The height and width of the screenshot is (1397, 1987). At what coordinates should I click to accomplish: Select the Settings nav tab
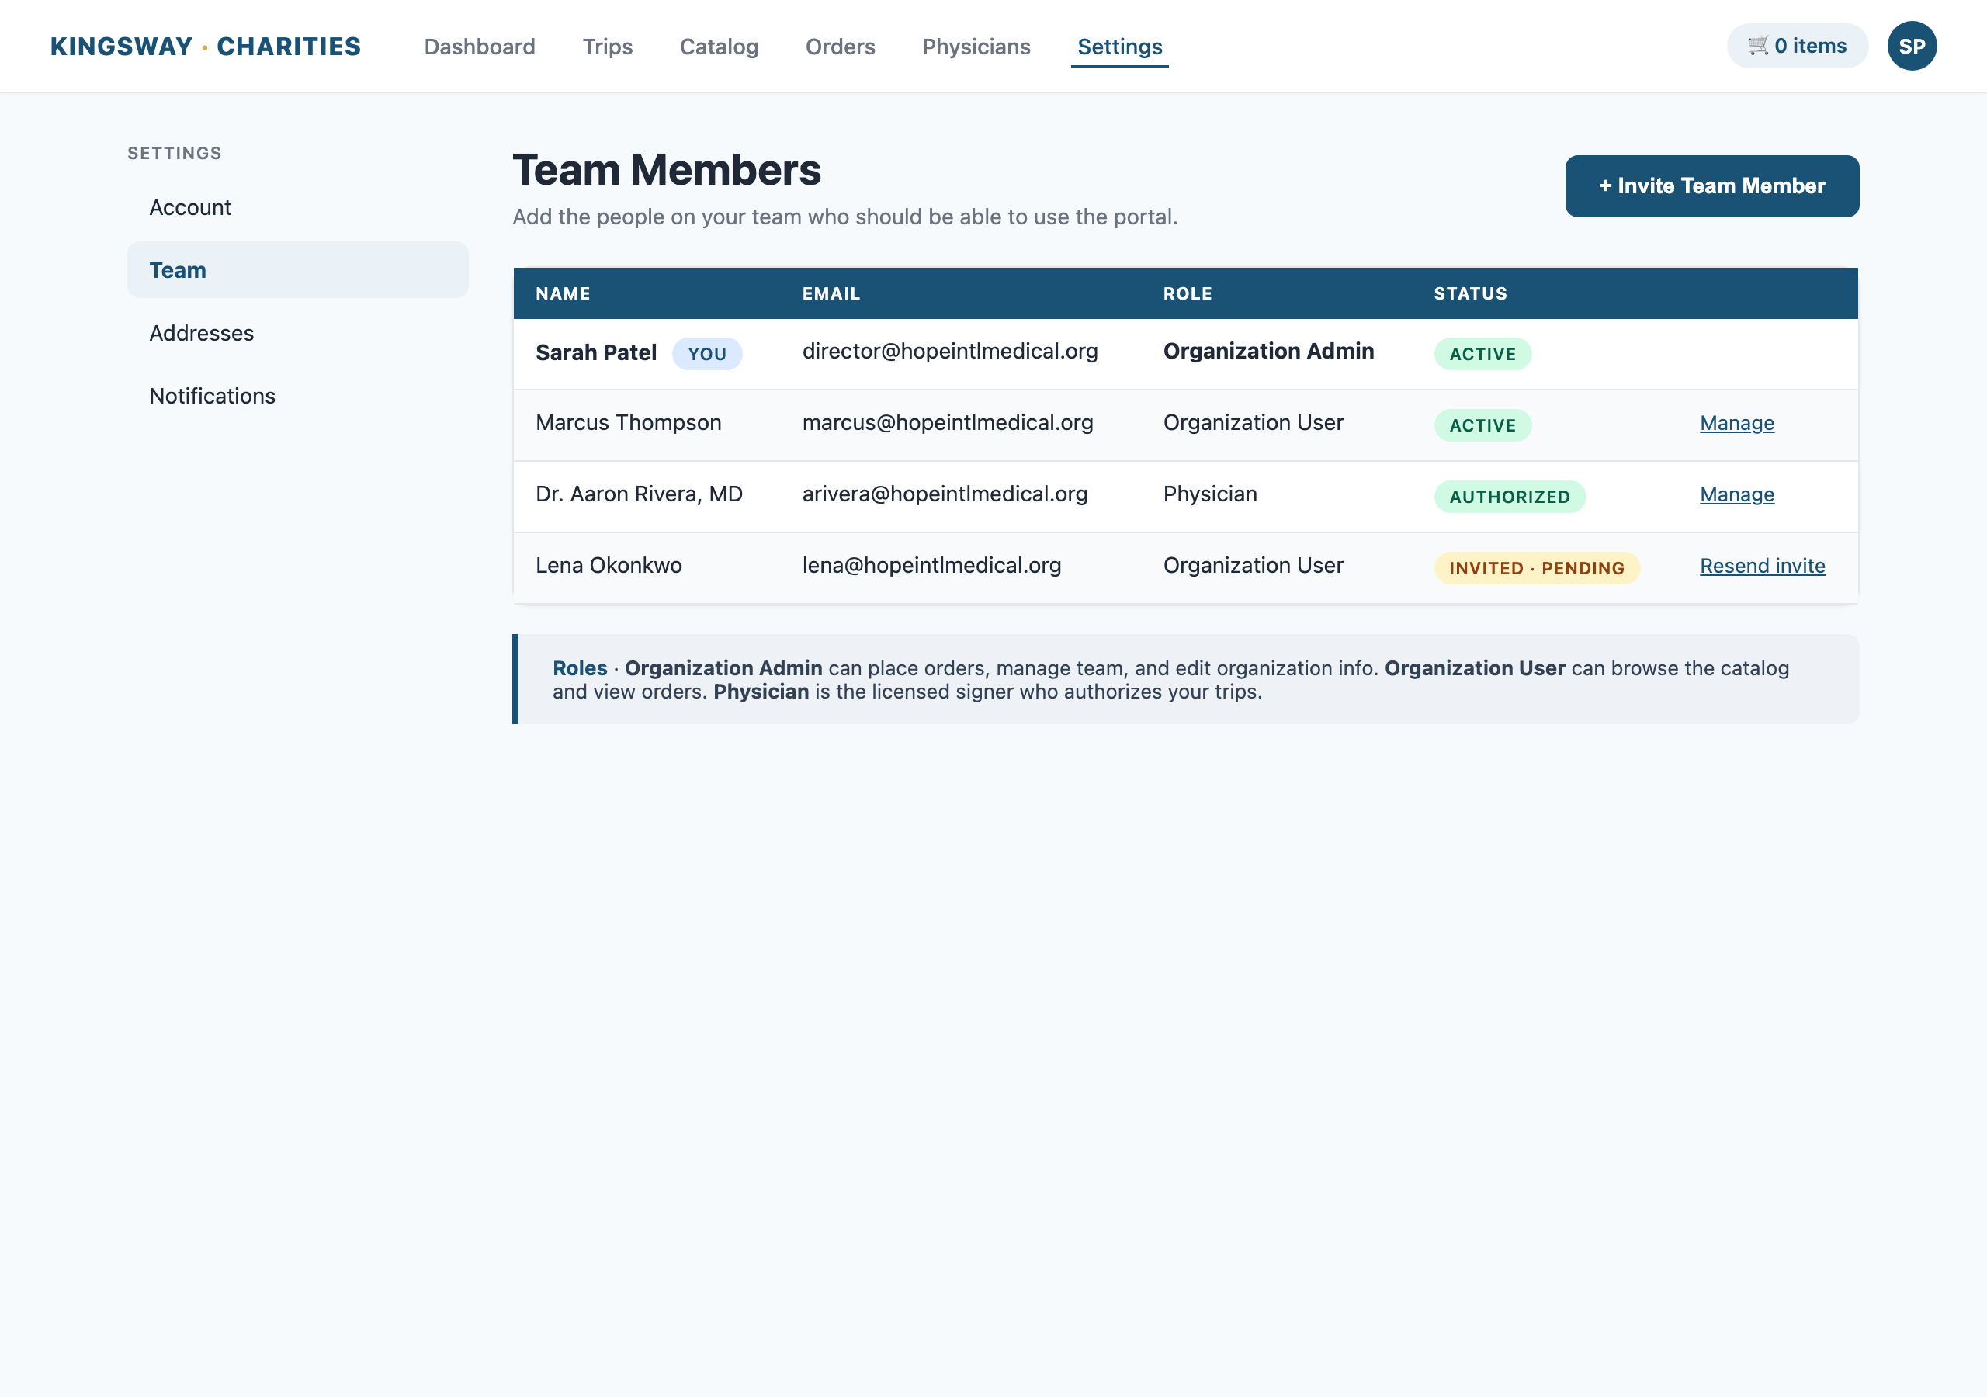[1120, 47]
